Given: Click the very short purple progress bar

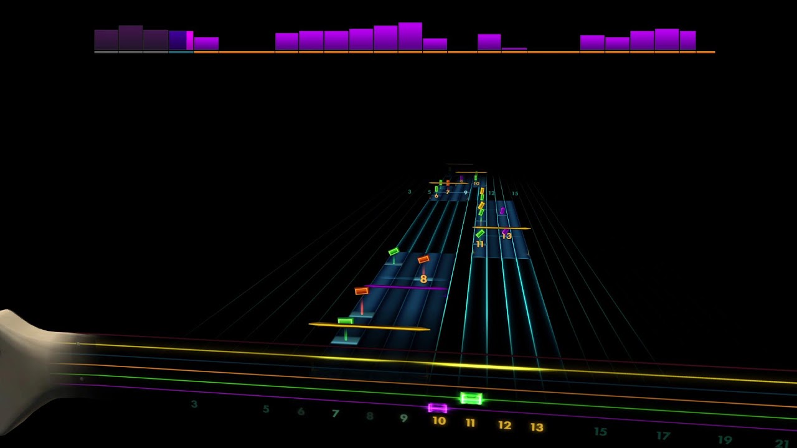Looking at the screenshot, I should 514,49.
